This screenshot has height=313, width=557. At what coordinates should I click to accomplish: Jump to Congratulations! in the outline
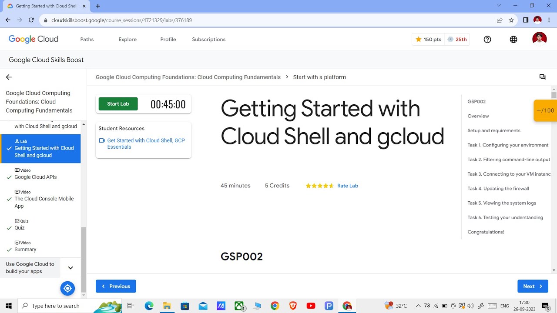point(486,232)
